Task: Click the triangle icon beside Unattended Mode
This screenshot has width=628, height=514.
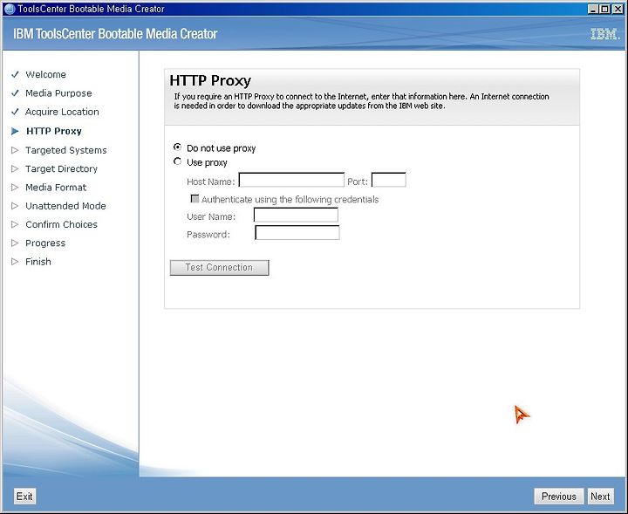Action: point(15,206)
